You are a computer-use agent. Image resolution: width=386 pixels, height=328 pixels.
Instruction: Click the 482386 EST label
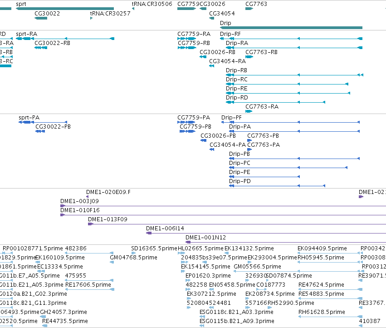click(x=76, y=248)
